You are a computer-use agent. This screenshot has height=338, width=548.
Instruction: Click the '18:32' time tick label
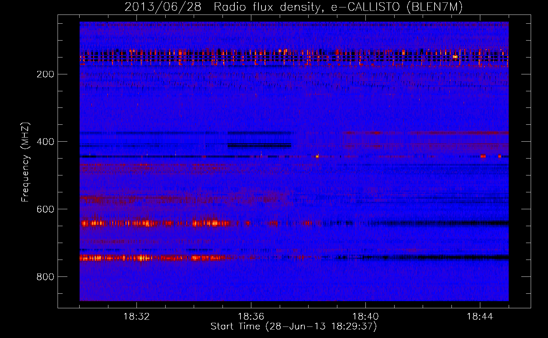(x=136, y=317)
